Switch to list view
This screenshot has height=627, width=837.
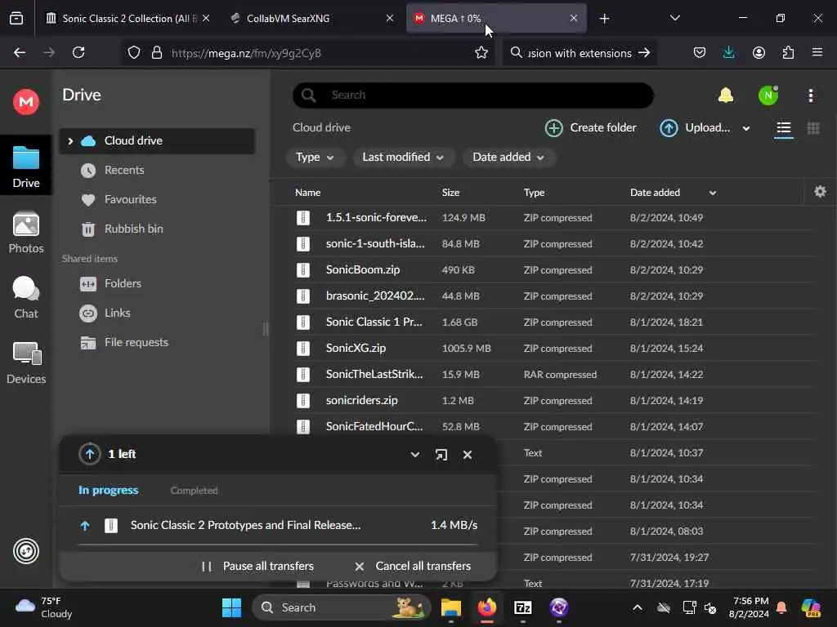click(784, 128)
